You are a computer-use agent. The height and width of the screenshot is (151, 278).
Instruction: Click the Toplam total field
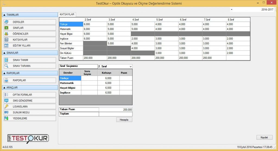tap(116, 114)
